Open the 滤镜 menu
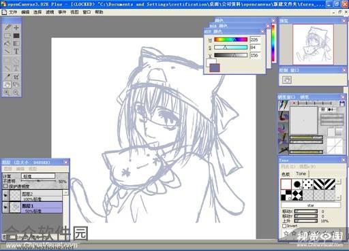 point(50,12)
